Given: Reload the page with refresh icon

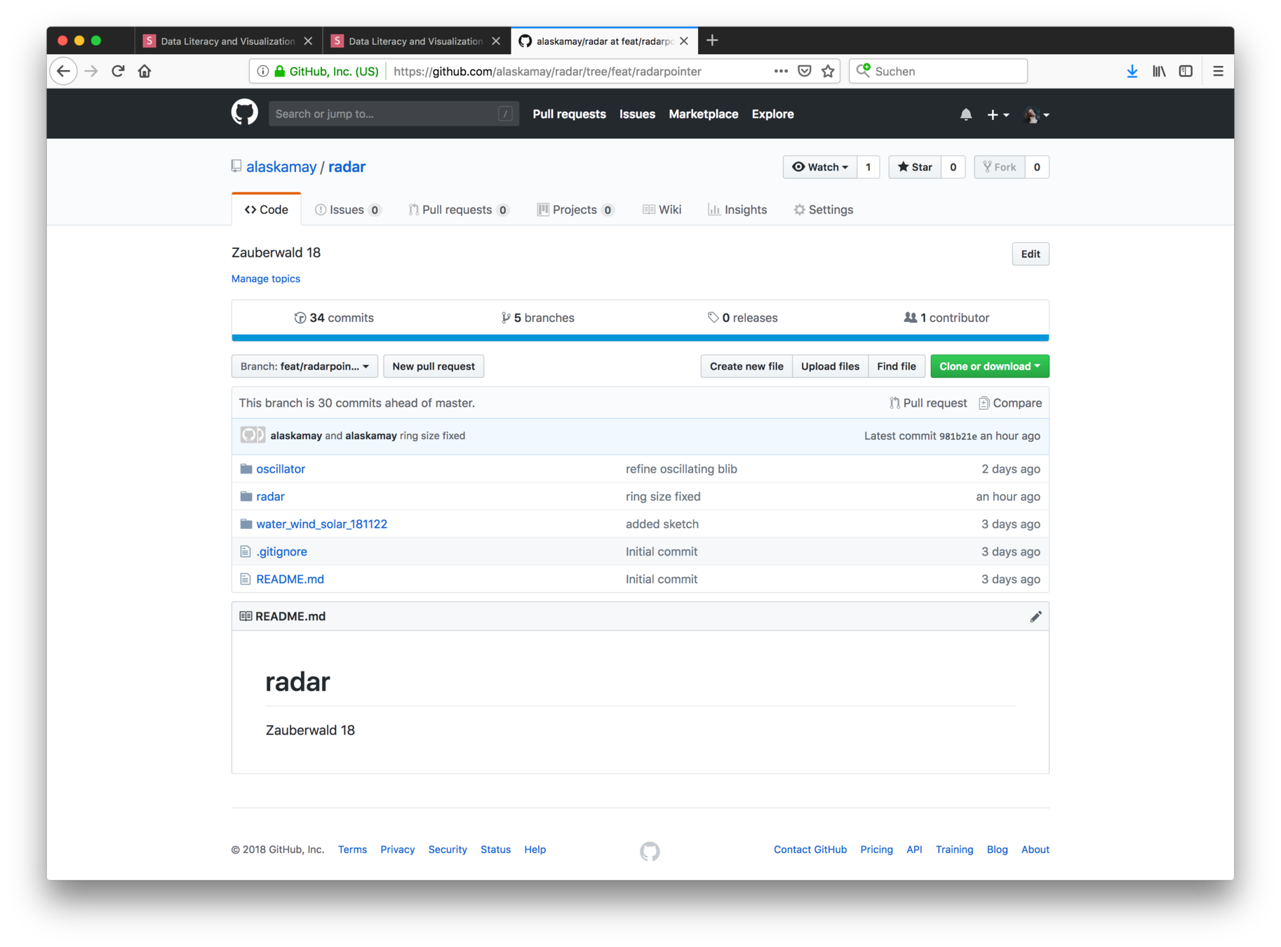Looking at the screenshot, I should [x=118, y=71].
